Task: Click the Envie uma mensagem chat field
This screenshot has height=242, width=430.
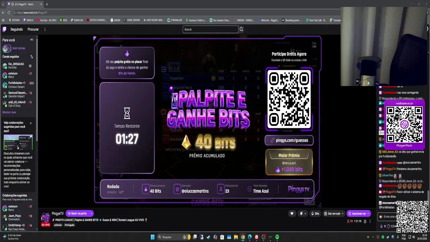Action: 387,217
